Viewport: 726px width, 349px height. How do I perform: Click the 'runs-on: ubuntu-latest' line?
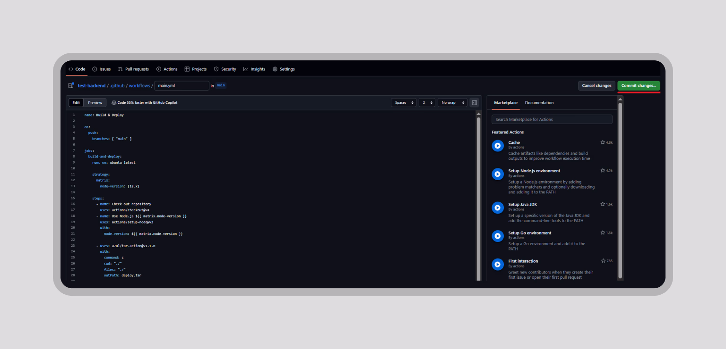coord(114,162)
